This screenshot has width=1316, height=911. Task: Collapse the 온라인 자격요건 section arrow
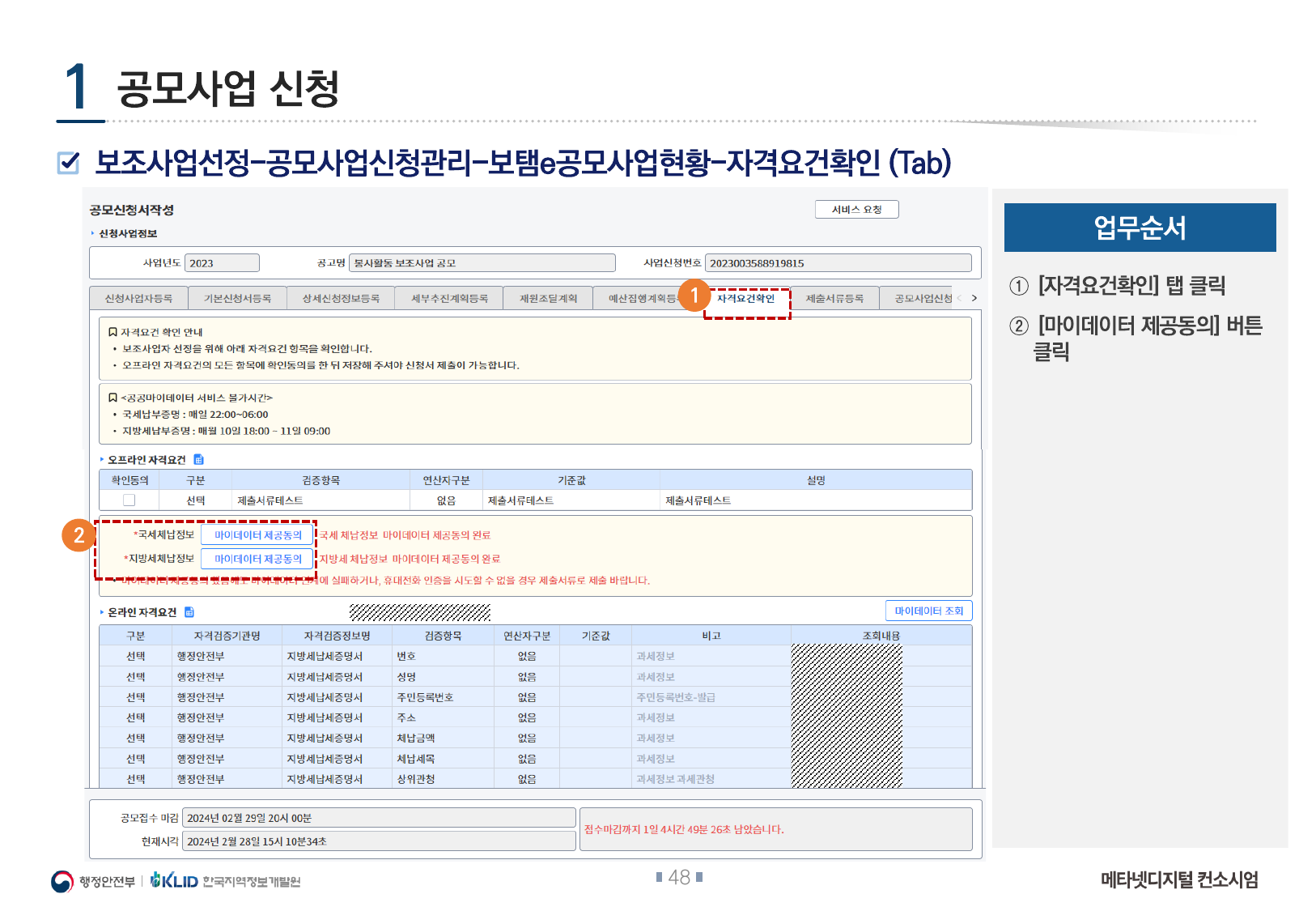click(102, 612)
